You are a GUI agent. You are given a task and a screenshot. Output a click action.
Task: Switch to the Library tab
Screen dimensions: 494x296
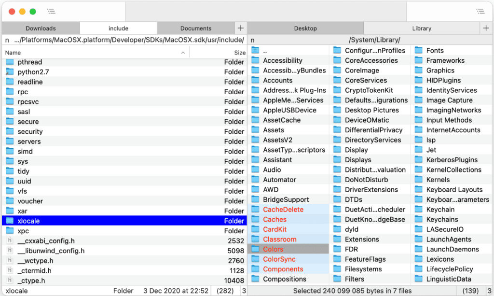[x=422, y=28]
